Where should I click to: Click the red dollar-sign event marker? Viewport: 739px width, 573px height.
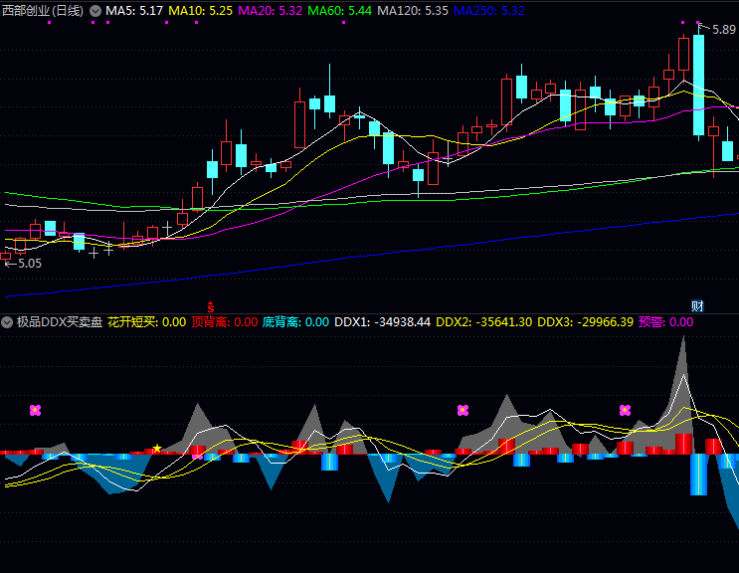210,304
